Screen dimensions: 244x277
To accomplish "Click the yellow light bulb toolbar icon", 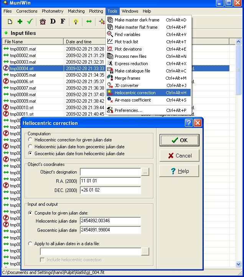I will click(x=76, y=21).
